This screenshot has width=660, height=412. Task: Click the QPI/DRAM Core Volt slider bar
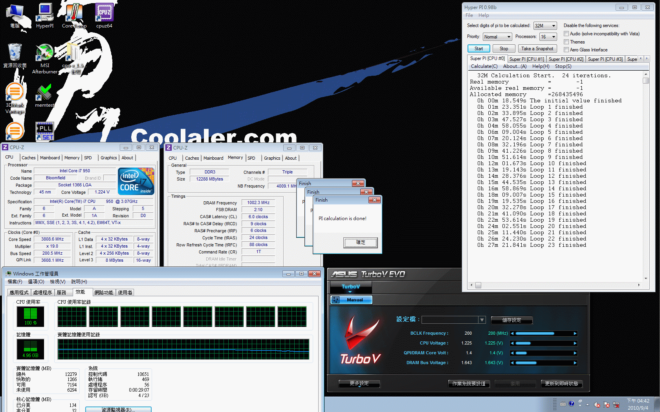[x=544, y=353]
